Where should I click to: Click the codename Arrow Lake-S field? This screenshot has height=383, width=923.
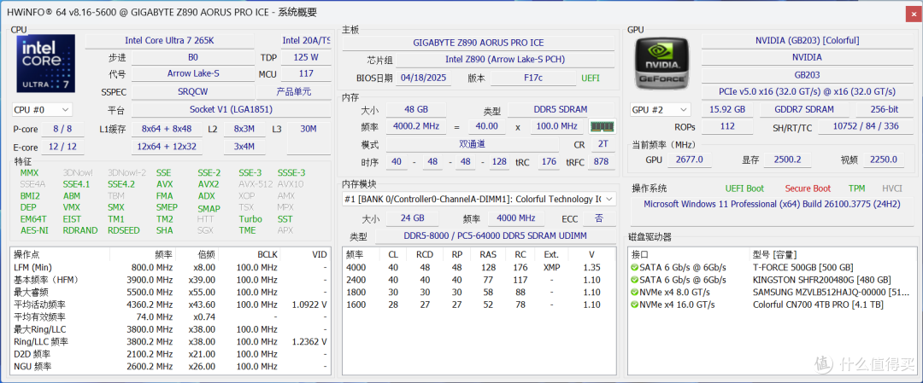coord(193,74)
